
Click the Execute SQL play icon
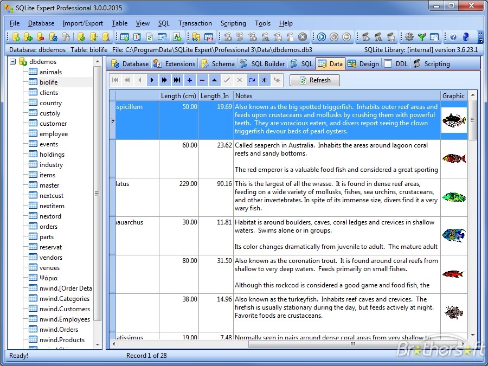(322, 37)
